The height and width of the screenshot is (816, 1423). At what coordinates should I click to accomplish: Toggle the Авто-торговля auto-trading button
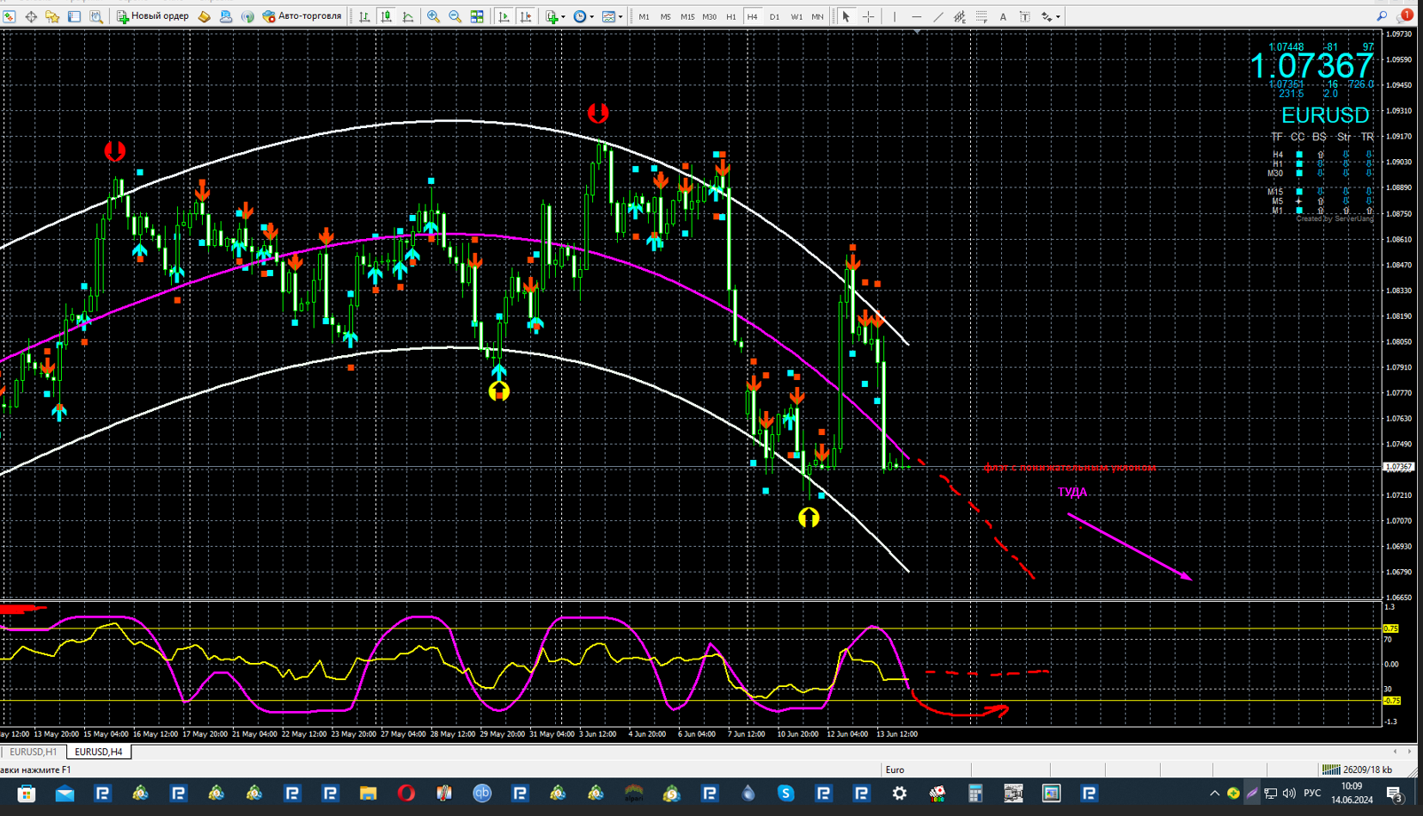pyautogui.click(x=302, y=16)
